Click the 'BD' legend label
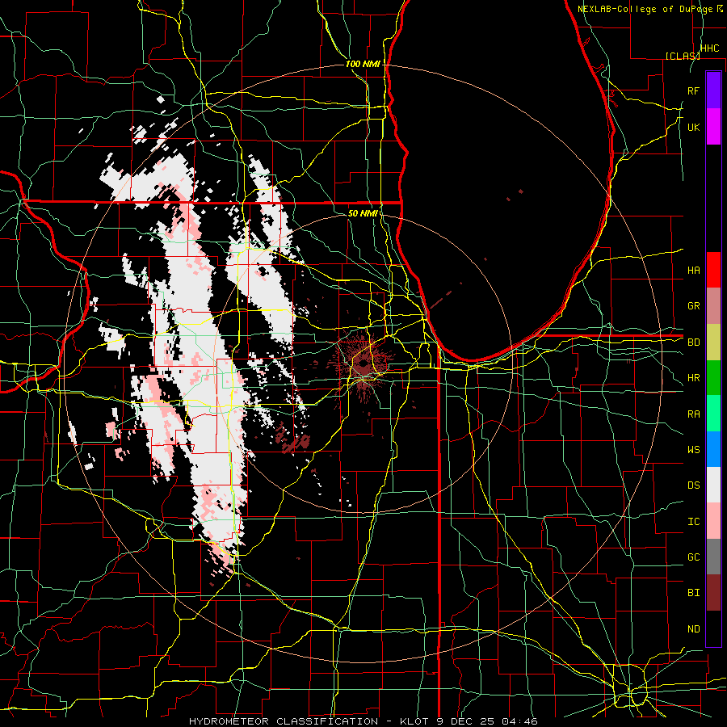Image resolution: width=727 pixels, height=727 pixels. [693, 342]
